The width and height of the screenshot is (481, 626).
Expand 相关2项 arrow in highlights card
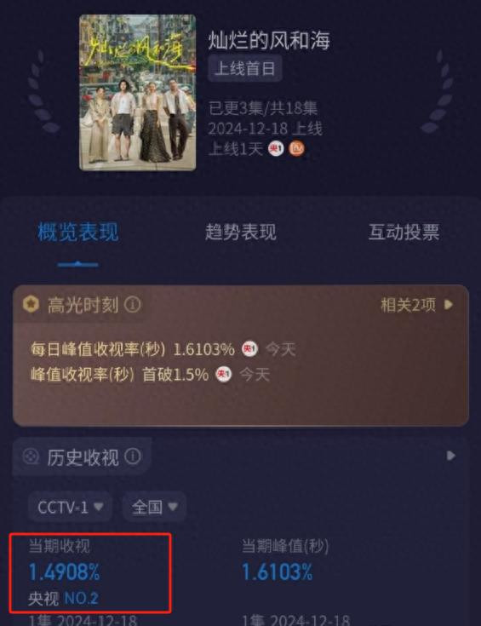tap(449, 305)
